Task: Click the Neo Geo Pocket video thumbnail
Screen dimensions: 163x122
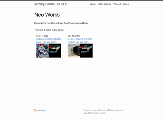Action: click(80, 51)
